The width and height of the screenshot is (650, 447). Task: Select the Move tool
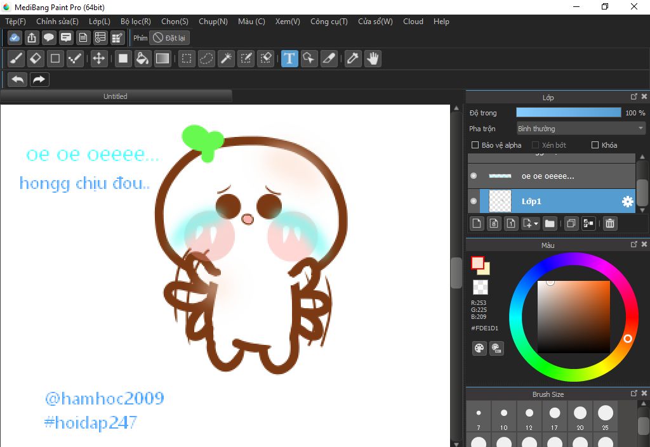(x=98, y=59)
